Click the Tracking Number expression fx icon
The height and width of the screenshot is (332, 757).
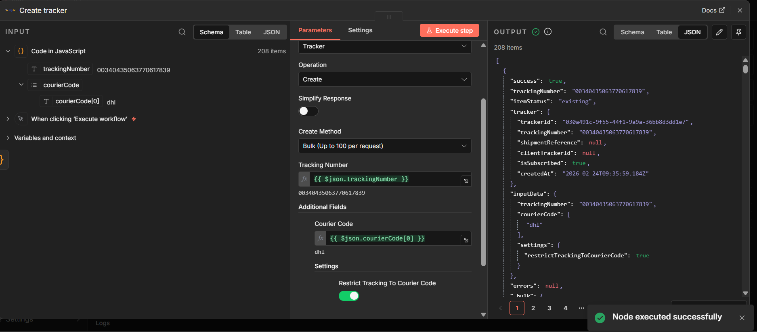(304, 179)
